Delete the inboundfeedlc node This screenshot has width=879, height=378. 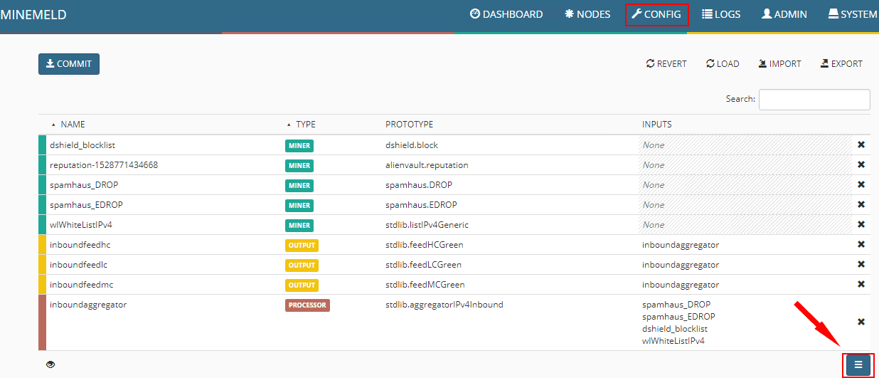point(861,265)
